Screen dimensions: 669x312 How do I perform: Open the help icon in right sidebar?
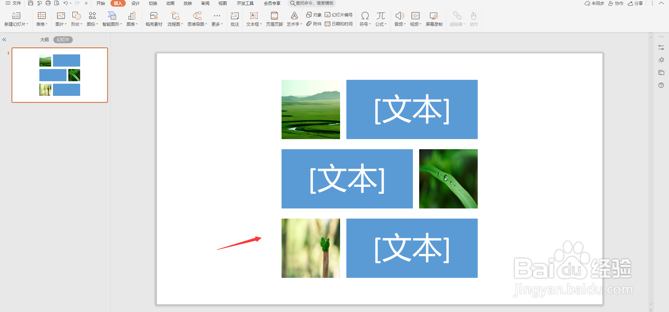(661, 85)
